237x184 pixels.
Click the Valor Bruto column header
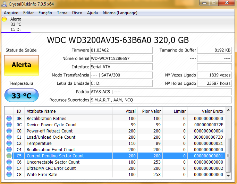point(206,111)
